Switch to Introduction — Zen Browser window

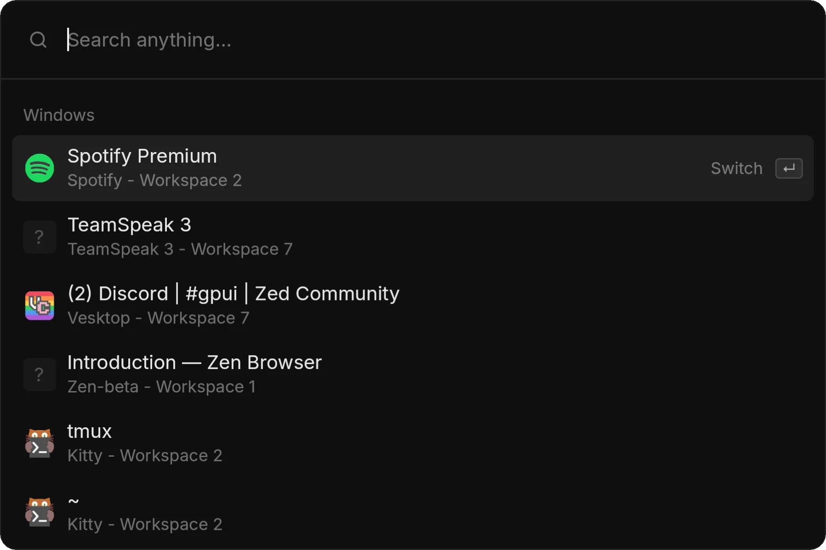194,363
